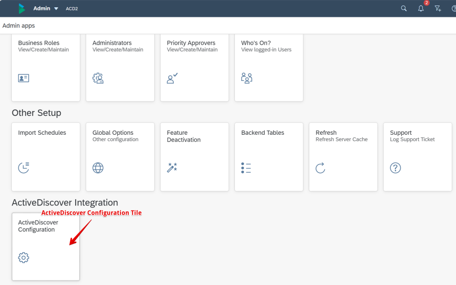Open the Support tile title

(401, 132)
